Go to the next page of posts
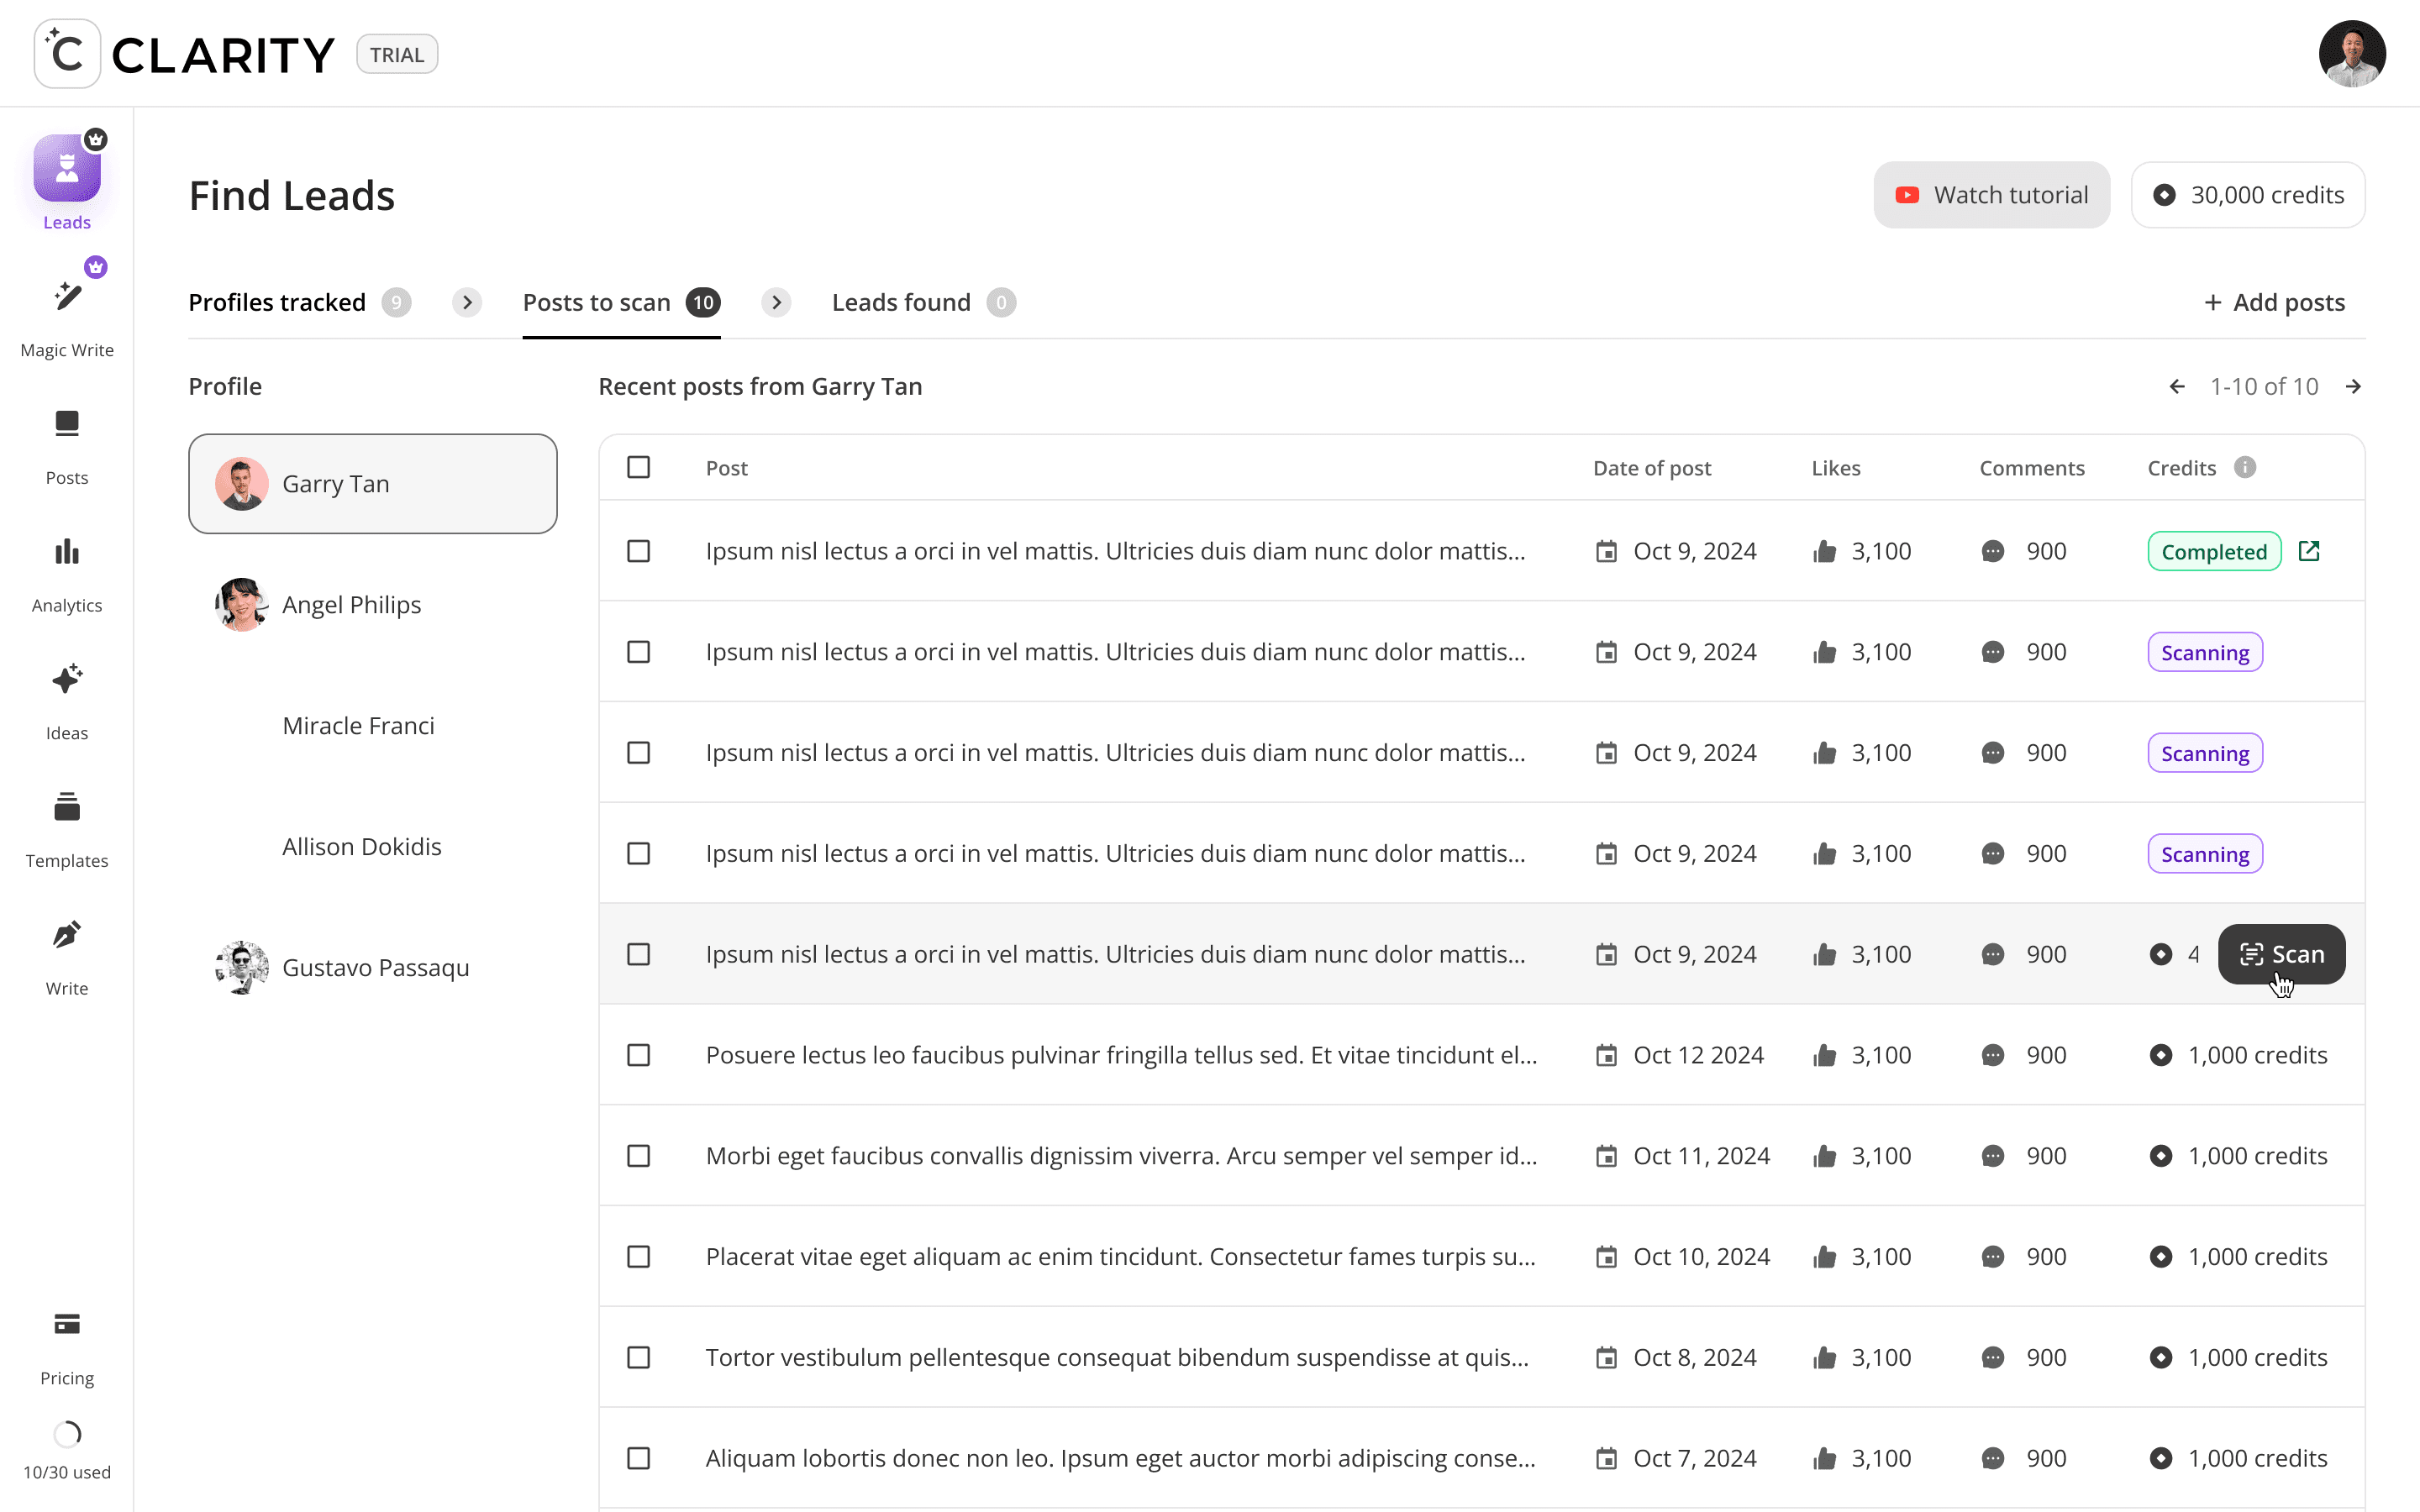This screenshot has height=1512, width=2420. (2353, 386)
